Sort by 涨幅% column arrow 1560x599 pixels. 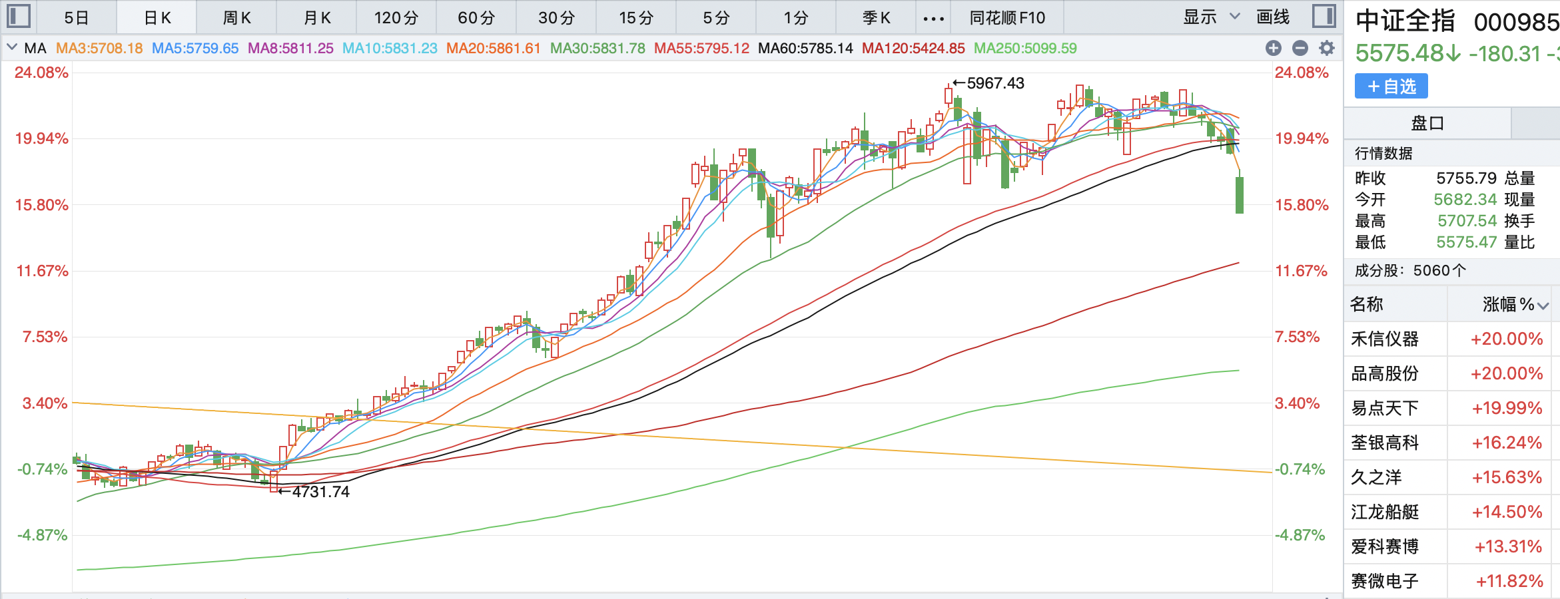(x=1543, y=305)
